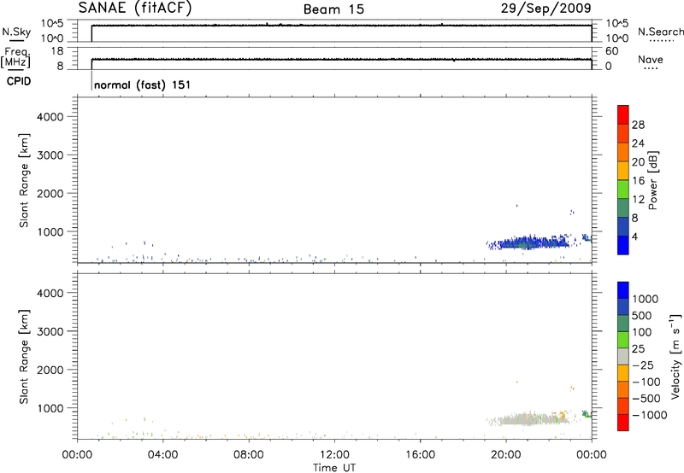Click the grey -25 to 25 Velocity segment

[x=623, y=356]
